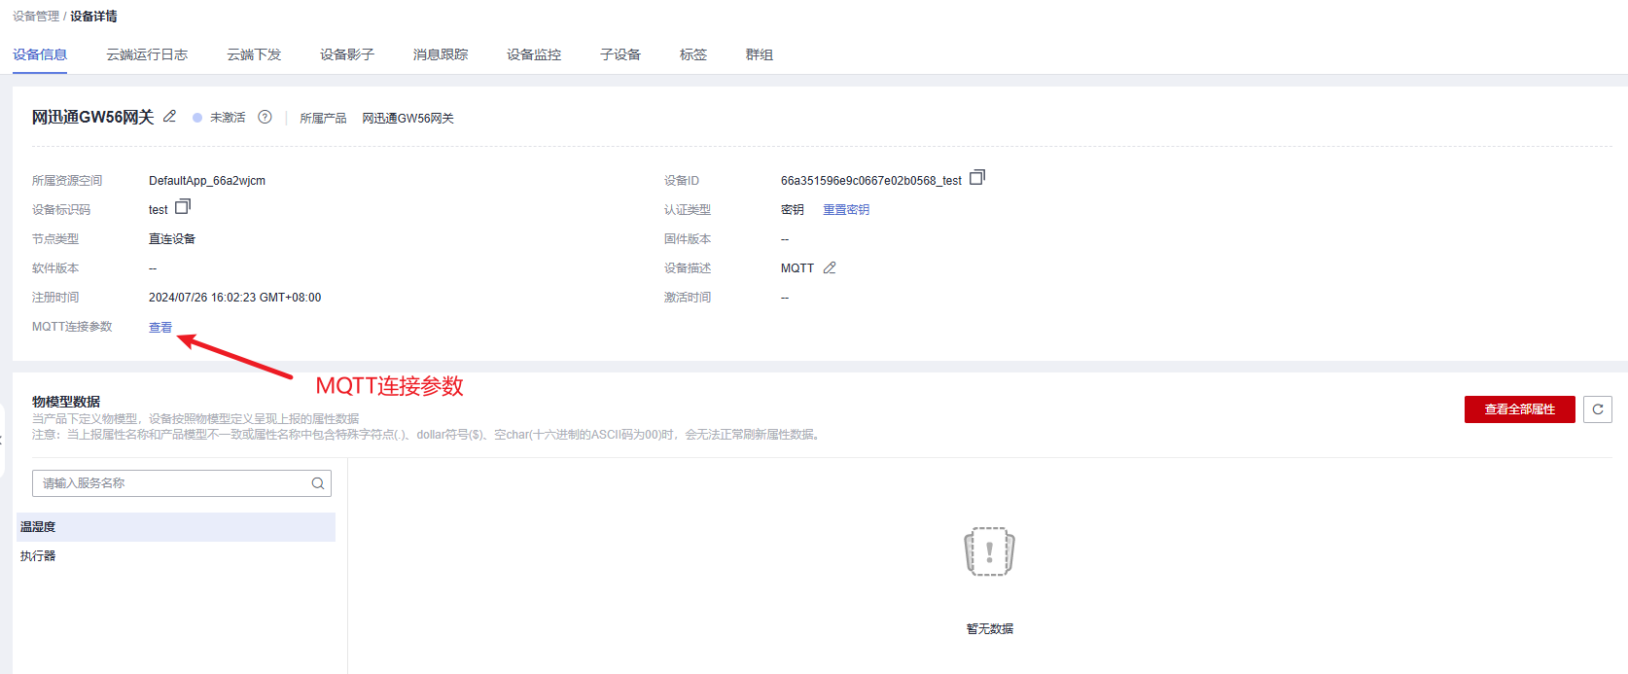1628x674 pixels.
Task: Select the 执行器 service item
Action: pos(39,556)
